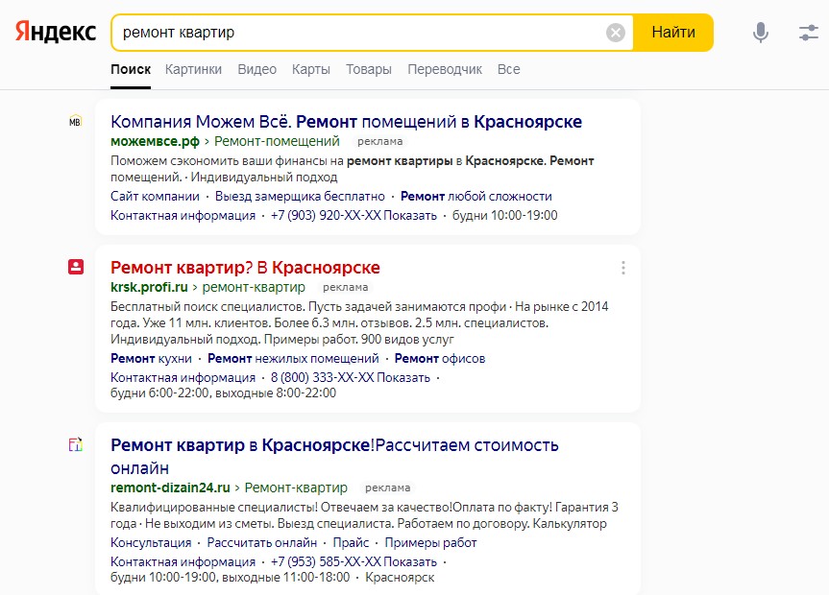Click the Yandex logo
Screen dimensions: 829x595
tap(56, 32)
